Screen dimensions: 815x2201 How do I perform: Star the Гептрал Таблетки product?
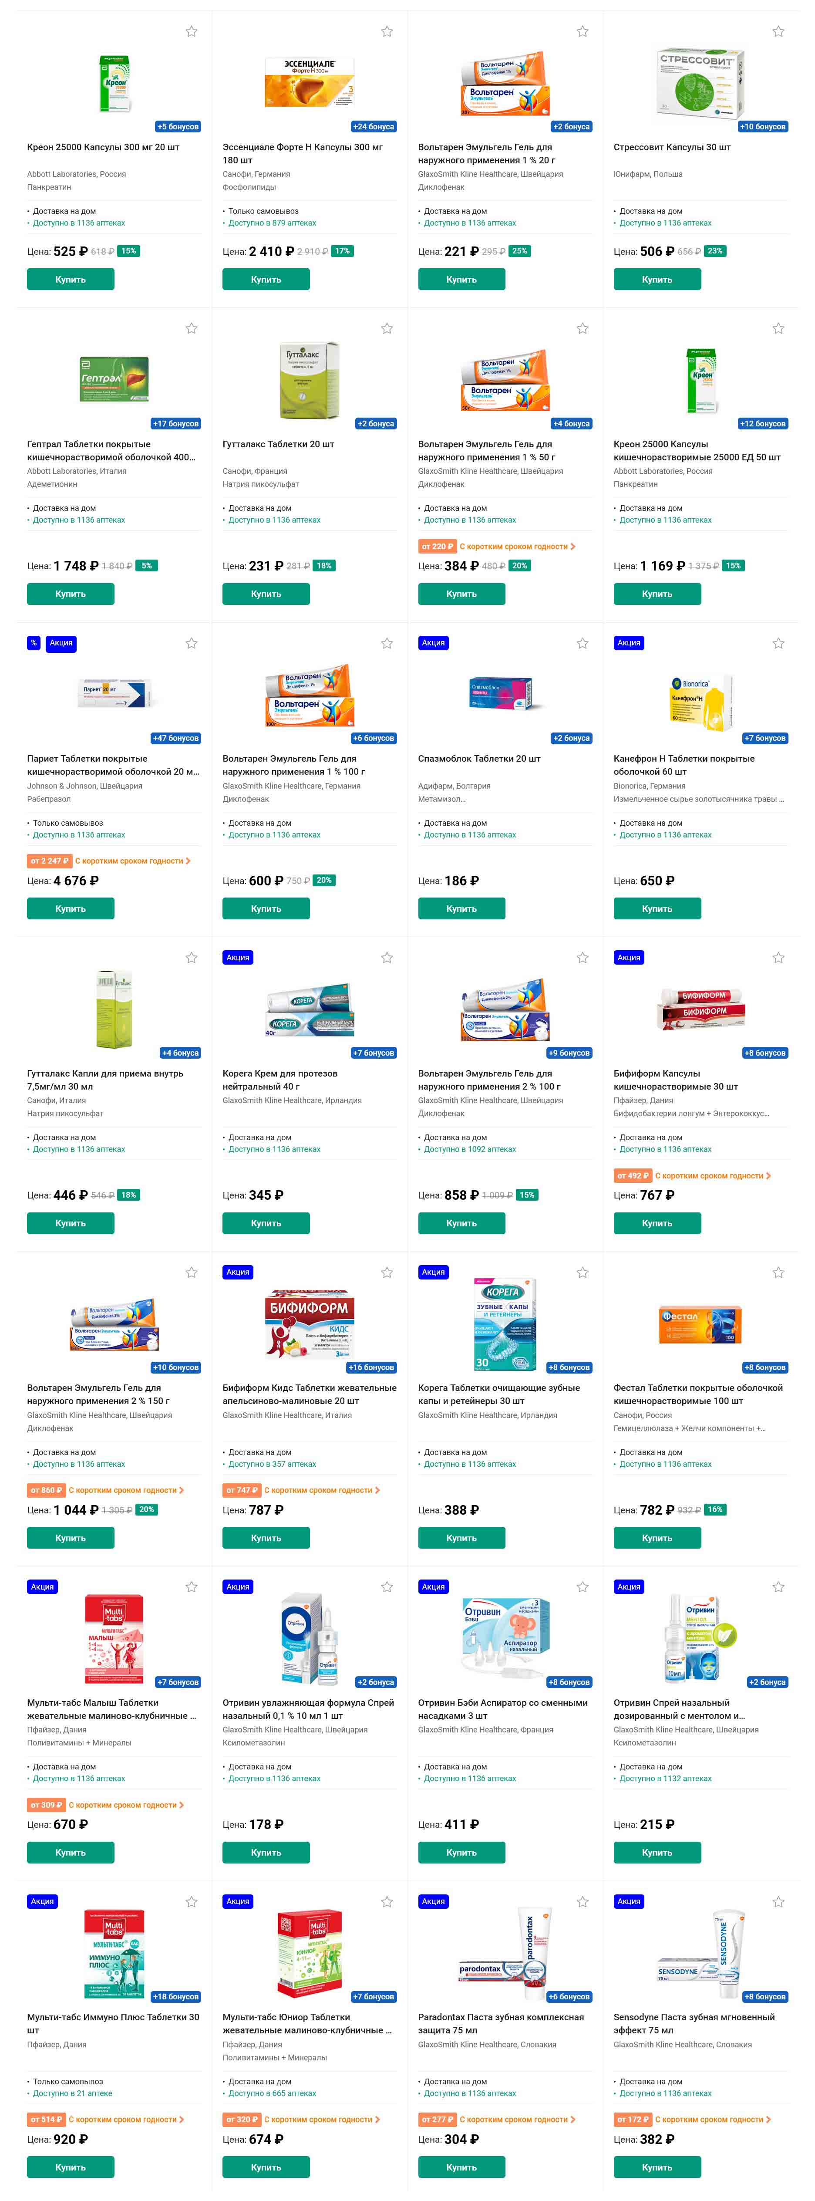(x=192, y=328)
